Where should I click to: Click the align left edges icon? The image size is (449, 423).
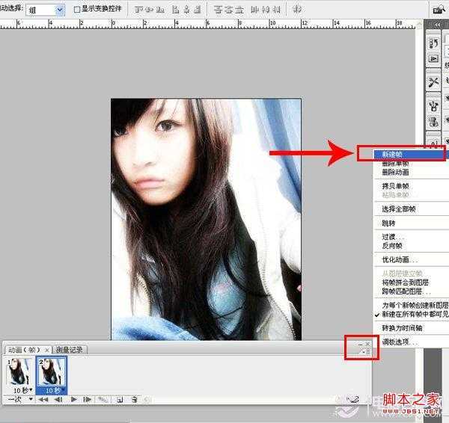pos(176,10)
